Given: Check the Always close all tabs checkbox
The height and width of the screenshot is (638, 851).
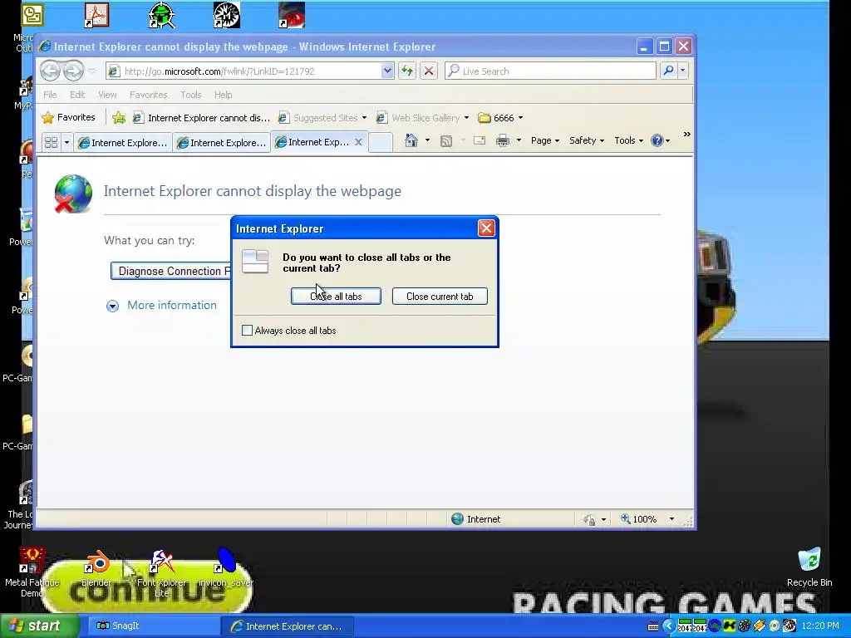Looking at the screenshot, I should (247, 331).
